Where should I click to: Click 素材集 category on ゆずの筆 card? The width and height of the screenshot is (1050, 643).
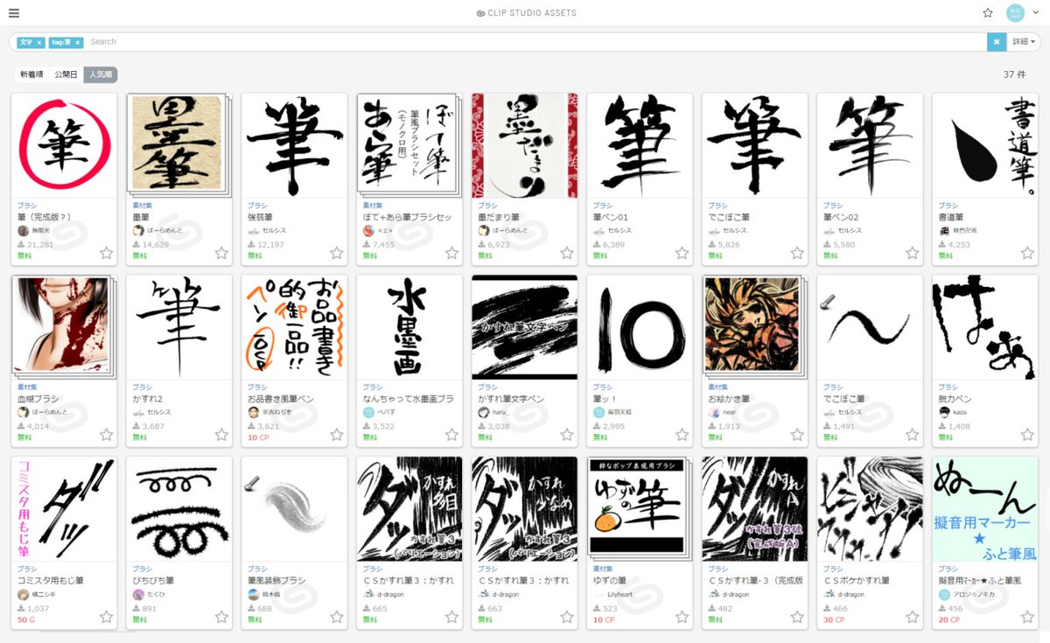(602, 570)
